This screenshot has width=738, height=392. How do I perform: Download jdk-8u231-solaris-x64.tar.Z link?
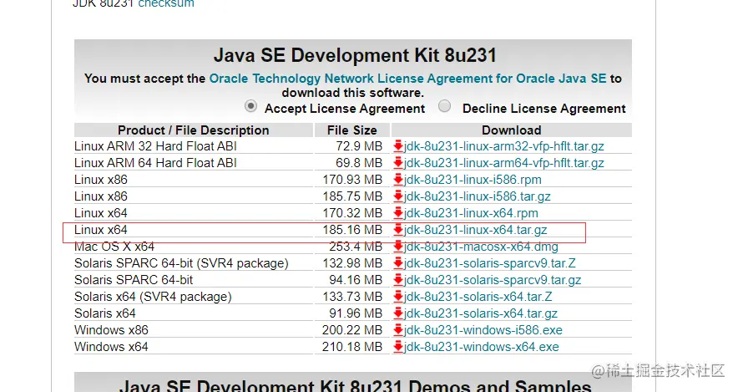(478, 297)
